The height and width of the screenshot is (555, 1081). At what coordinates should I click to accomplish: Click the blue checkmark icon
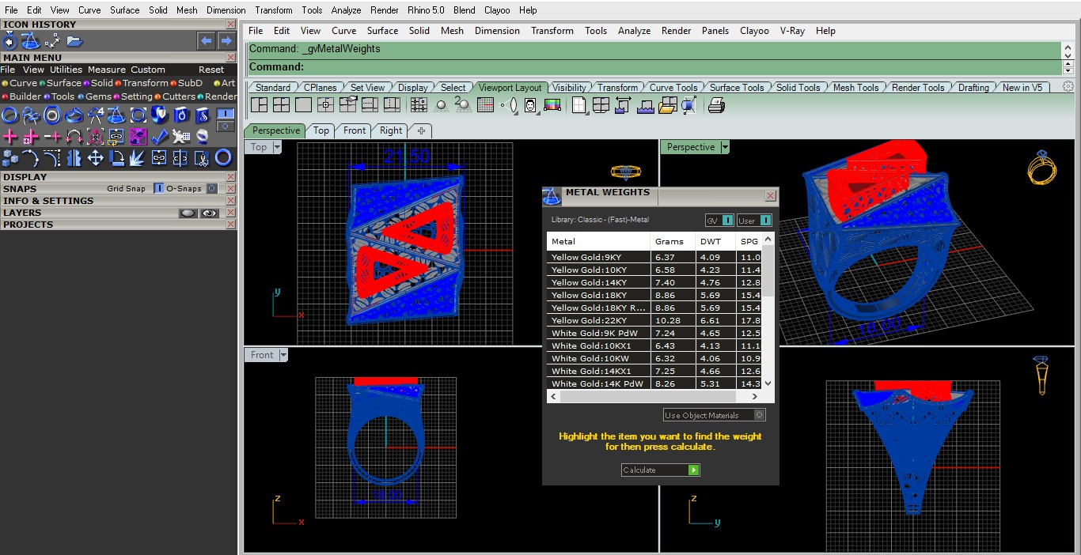160,136
